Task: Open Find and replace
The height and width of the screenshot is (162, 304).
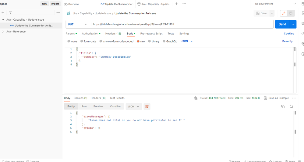Action: coord(13,161)
